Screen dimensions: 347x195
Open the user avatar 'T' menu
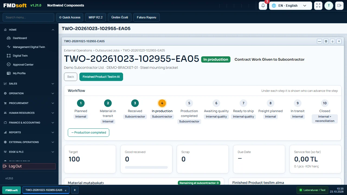(x=329, y=5)
